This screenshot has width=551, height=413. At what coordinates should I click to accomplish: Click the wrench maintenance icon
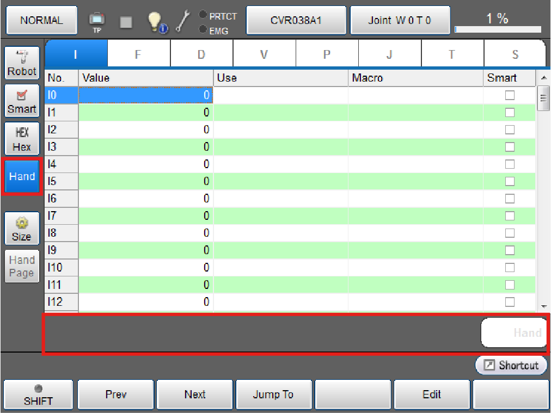click(x=183, y=21)
